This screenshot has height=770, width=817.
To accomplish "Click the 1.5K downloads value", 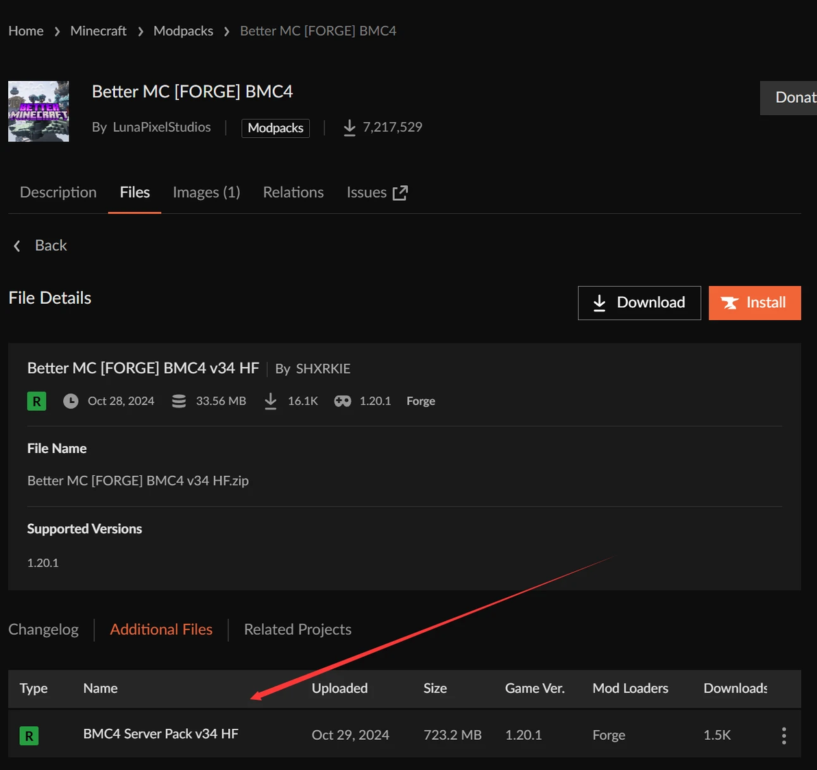I will click(x=718, y=735).
